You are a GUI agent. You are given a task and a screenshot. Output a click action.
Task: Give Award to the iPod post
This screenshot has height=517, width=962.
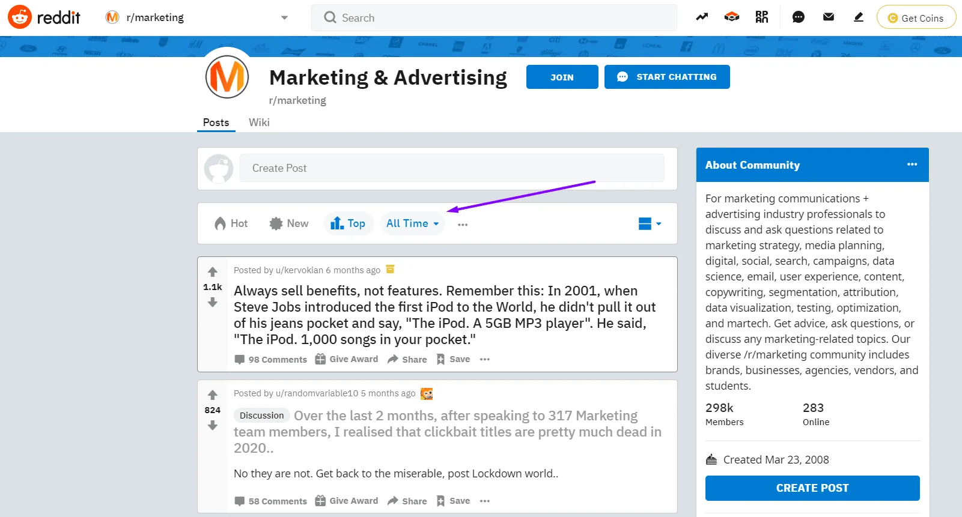coord(347,359)
